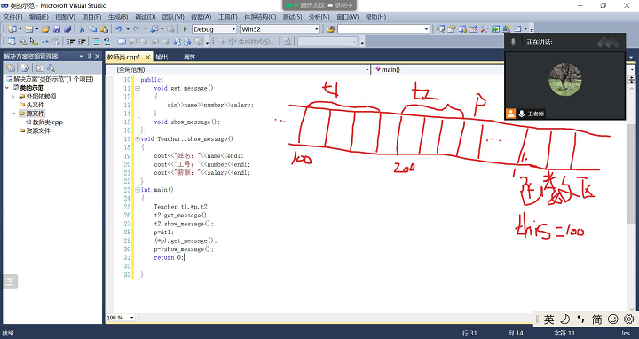Save the current file with floppy icon
The image size is (639, 339).
tap(57, 29)
